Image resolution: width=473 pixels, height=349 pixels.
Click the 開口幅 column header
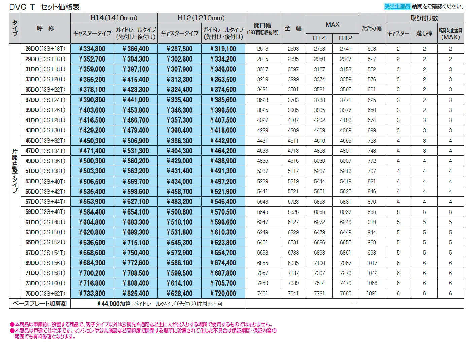(x=262, y=28)
